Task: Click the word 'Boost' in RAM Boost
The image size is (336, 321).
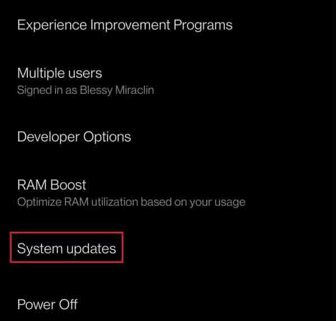Action: 68,185
